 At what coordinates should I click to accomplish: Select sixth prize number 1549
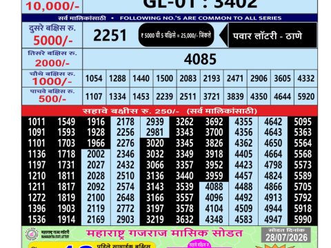66,122
